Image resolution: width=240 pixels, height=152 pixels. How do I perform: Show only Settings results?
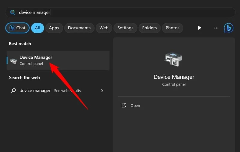click(125, 28)
